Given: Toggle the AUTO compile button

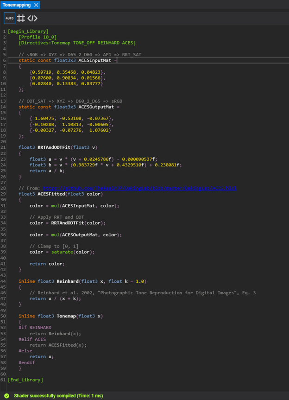Looking at the screenshot, I should coord(9,19).
